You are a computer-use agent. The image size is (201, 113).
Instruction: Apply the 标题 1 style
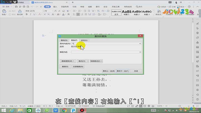pos(127,13)
